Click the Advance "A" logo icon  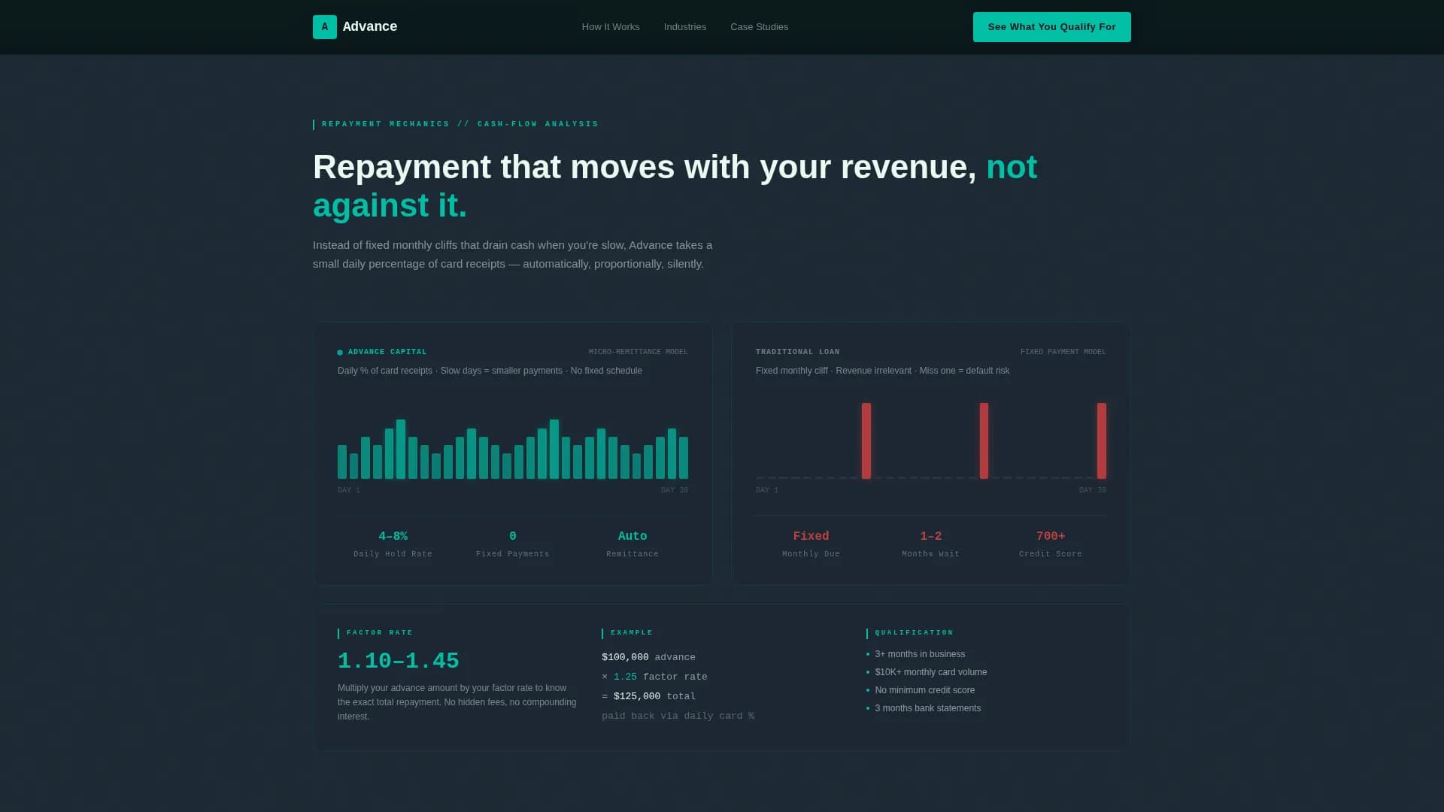click(324, 27)
